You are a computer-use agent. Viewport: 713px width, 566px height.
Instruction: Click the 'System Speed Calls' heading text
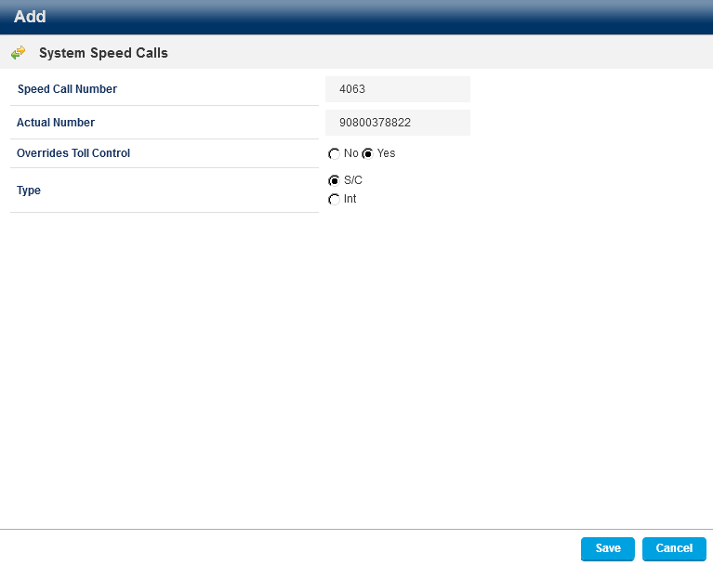(103, 53)
